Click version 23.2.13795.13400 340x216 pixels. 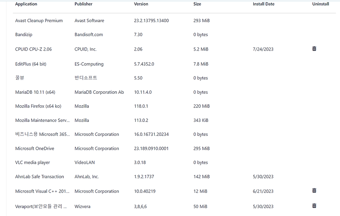coord(151,20)
